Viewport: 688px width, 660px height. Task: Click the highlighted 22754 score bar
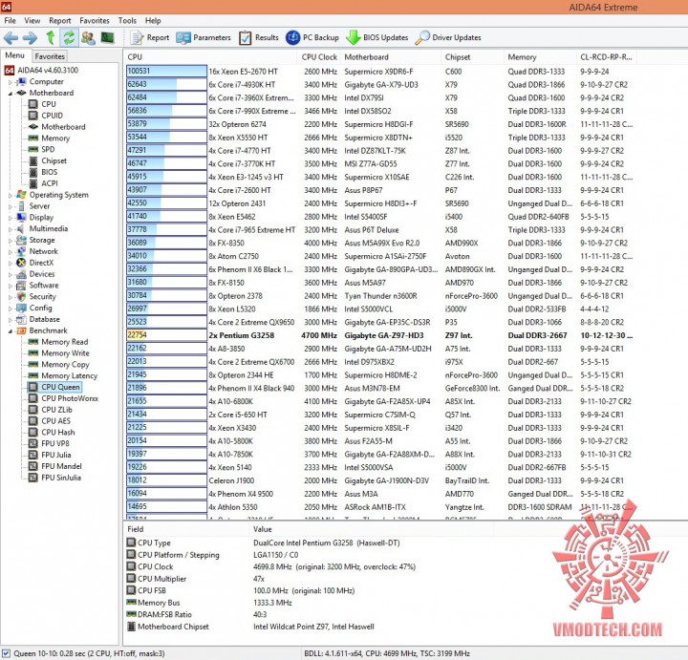click(166, 335)
